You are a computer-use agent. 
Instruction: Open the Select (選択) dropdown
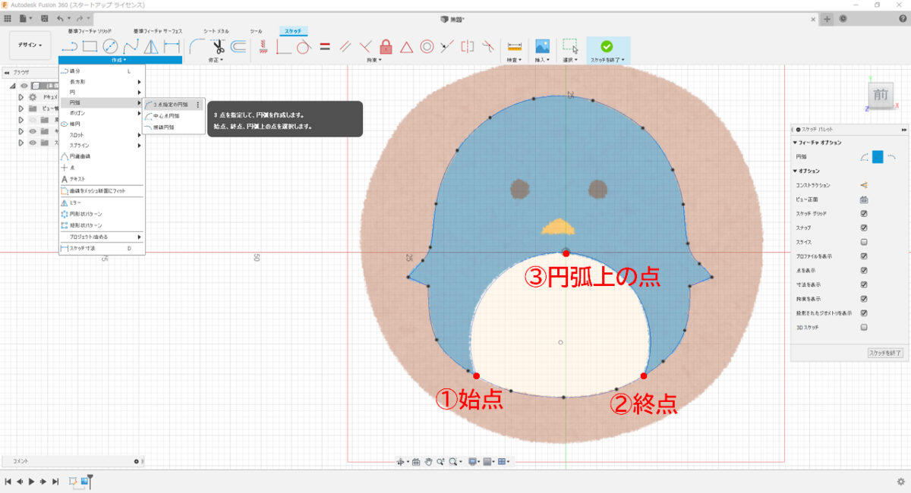[570, 60]
